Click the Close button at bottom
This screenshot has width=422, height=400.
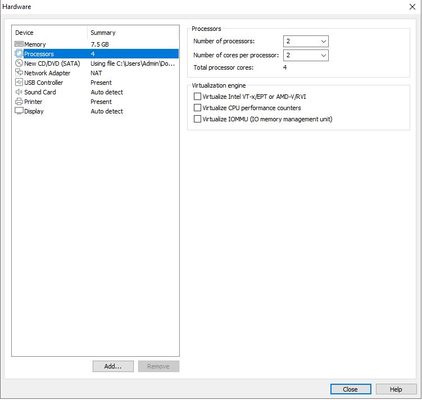tap(350, 389)
